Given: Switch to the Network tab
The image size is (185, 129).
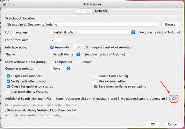Looking at the screenshot, I should (101, 11).
